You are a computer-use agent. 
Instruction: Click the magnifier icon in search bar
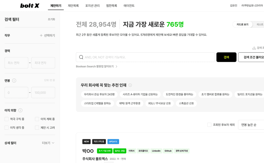click(x=81, y=57)
